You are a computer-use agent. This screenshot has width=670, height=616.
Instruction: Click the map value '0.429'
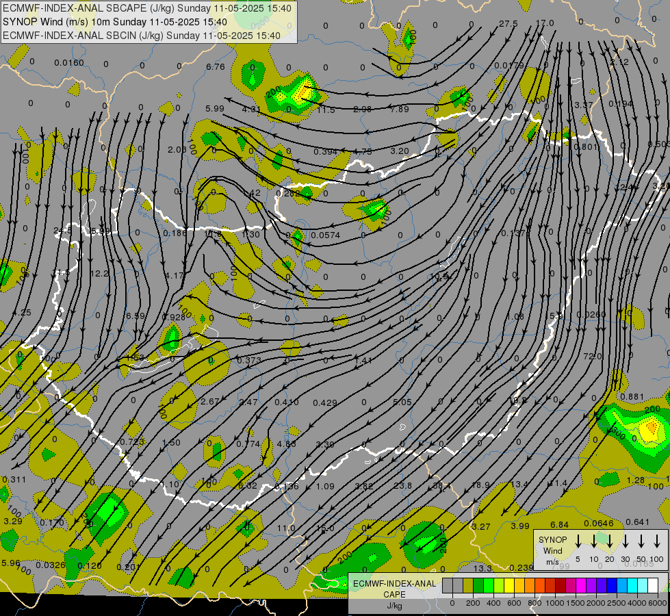[325, 402]
